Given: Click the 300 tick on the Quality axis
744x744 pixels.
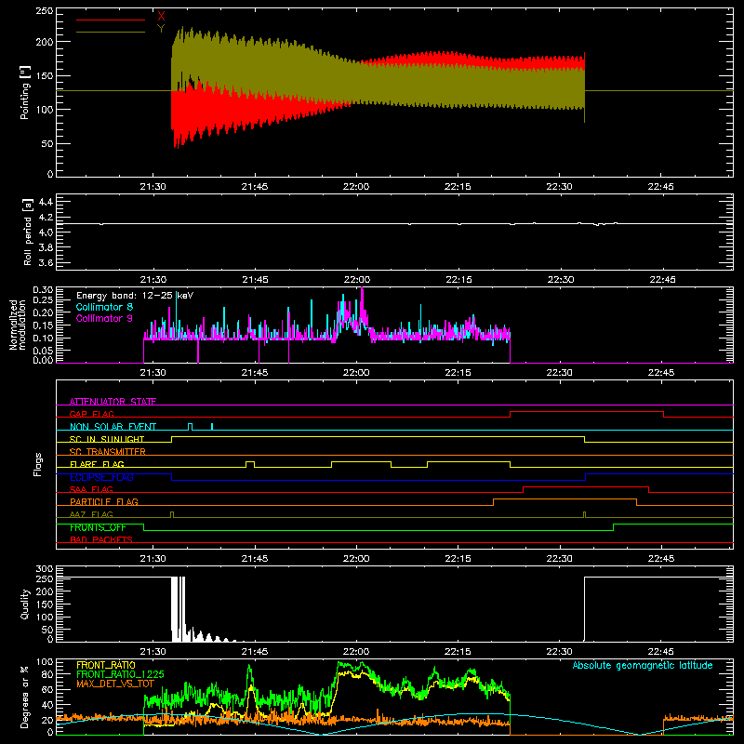Looking at the screenshot, I should point(45,569).
